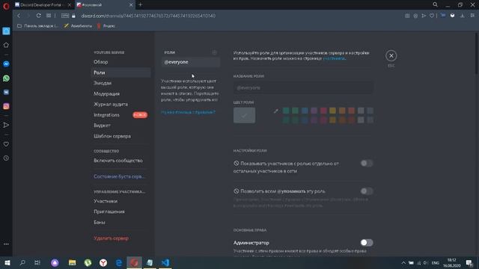479x269 pixels.
Task: Pick the top-row blue role color
Action: coord(305,111)
